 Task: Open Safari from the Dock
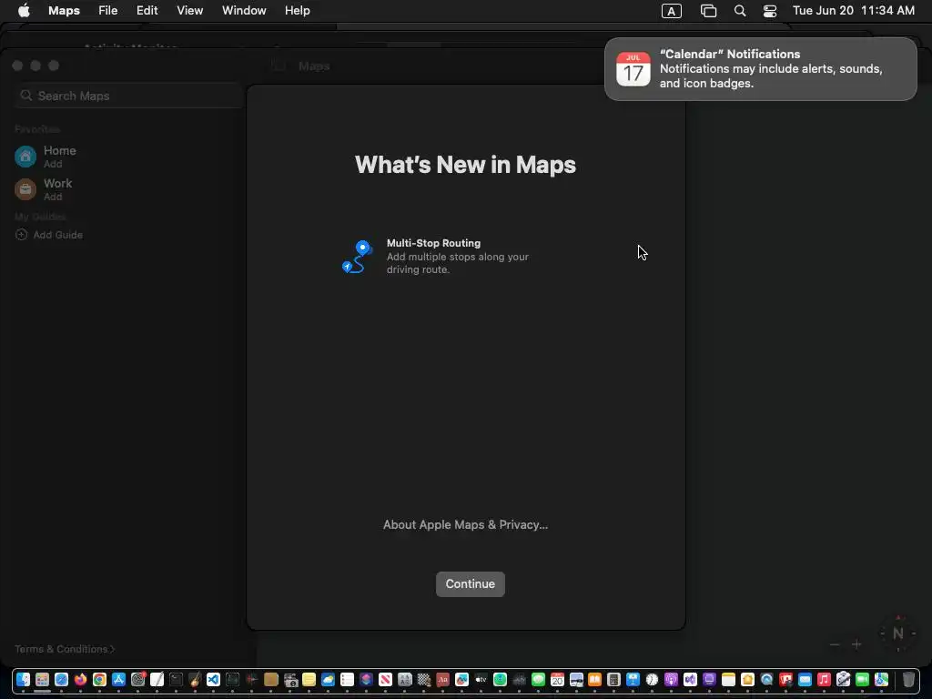click(61, 679)
